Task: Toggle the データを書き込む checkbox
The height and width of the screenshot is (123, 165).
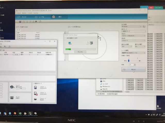Action: pyautogui.click(x=17, y=27)
